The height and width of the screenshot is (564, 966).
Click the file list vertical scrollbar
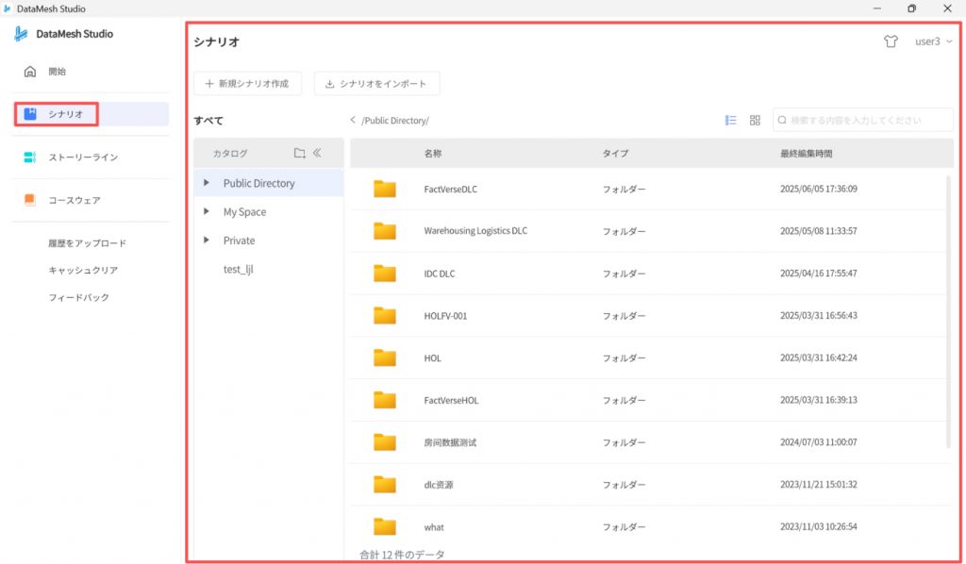click(948, 311)
